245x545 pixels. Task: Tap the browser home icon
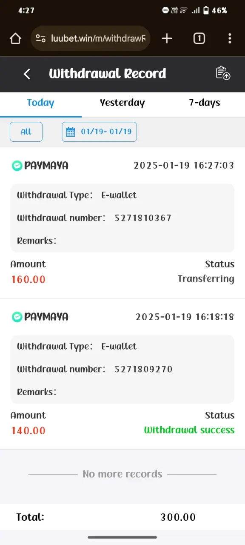click(x=15, y=39)
